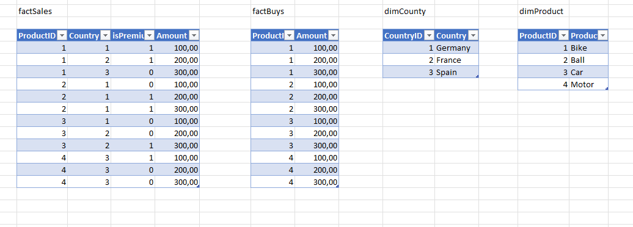Select the factBuys title cell

tap(273, 12)
